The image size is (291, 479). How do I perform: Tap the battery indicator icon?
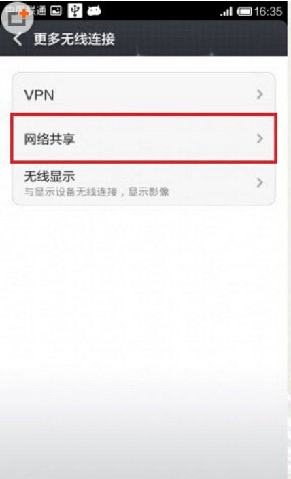click(x=244, y=12)
